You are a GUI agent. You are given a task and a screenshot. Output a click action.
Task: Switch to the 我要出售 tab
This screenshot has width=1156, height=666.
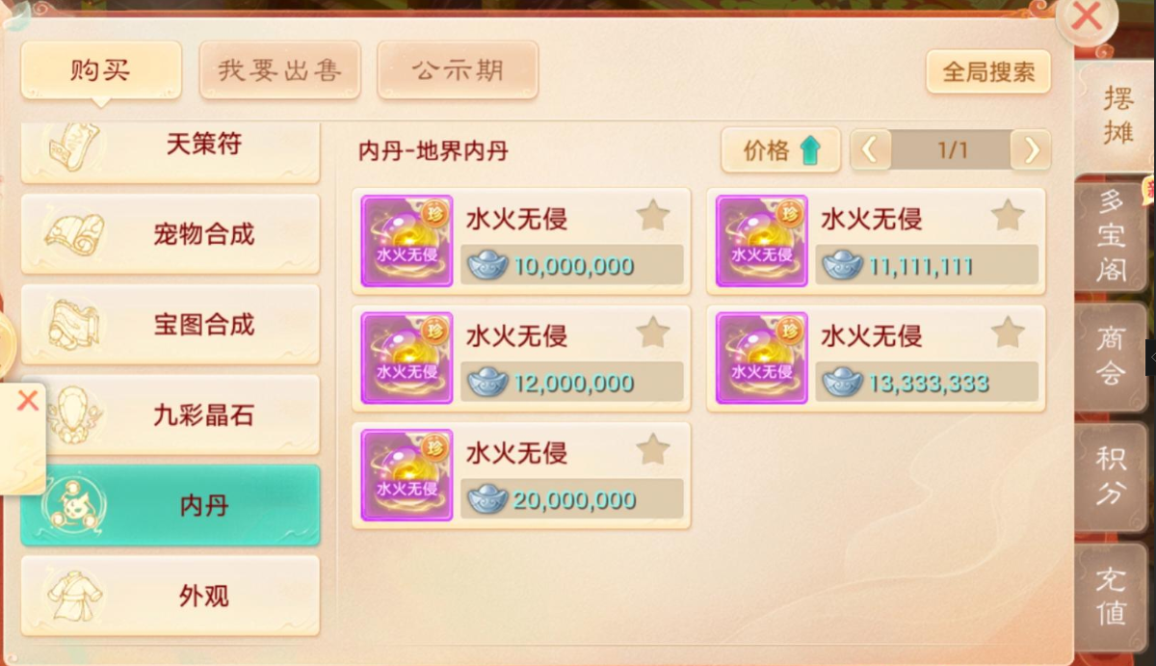pyautogui.click(x=280, y=70)
